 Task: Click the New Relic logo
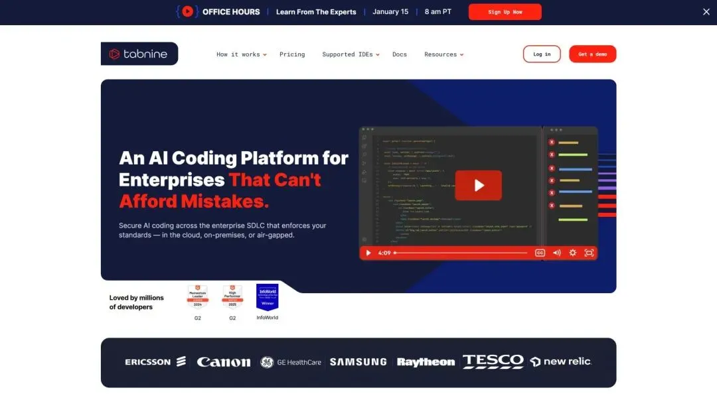pyautogui.click(x=560, y=361)
